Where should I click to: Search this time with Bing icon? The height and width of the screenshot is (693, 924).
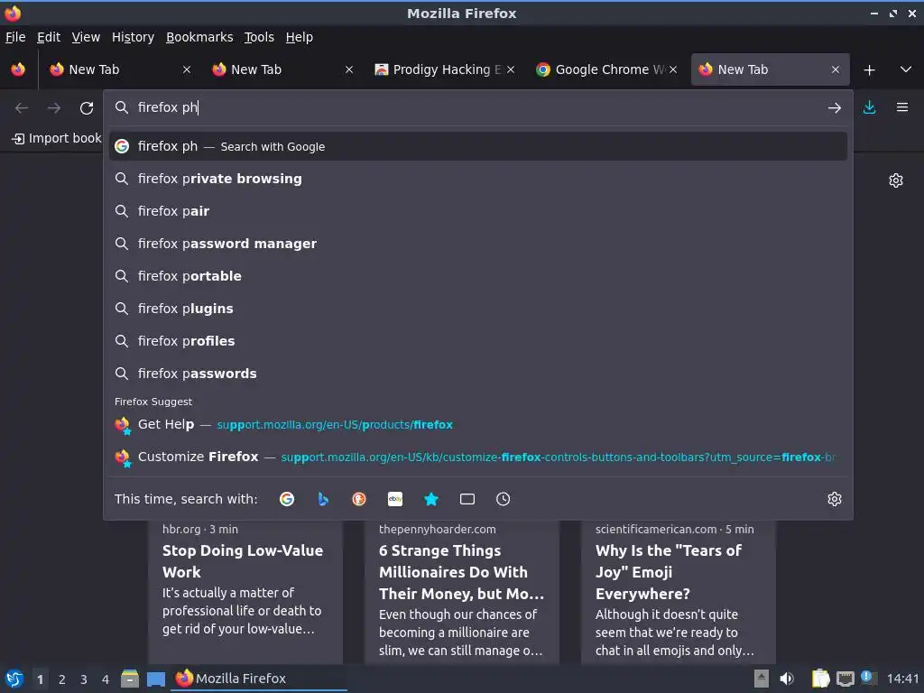click(x=323, y=499)
